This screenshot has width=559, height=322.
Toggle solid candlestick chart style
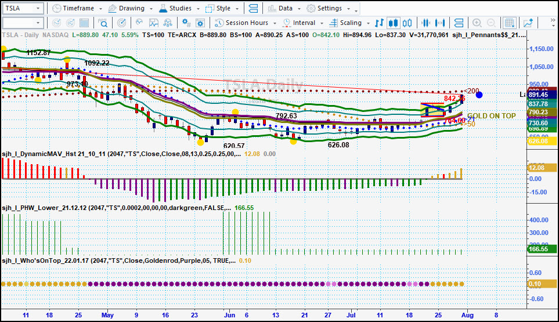[393, 23]
